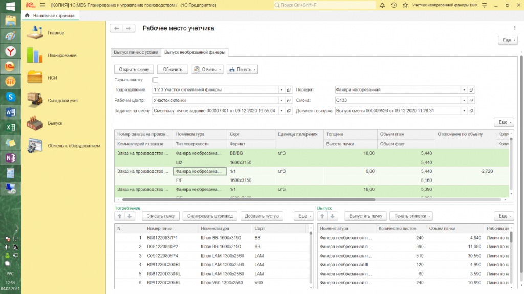Select pack row C091220805P4

tap(211, 256)
